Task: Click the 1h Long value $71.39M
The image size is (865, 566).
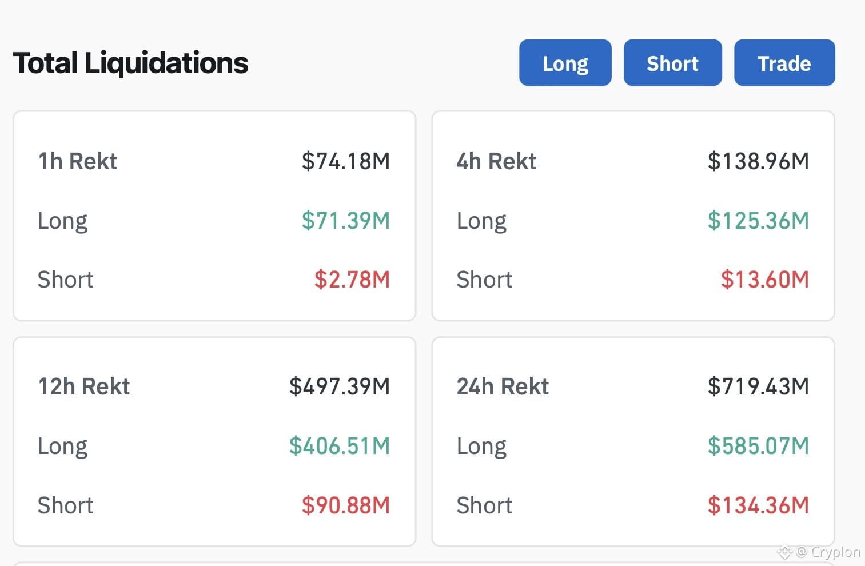Action: (346, 221)
